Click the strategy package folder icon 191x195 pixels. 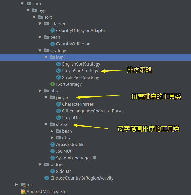(47, 51)
